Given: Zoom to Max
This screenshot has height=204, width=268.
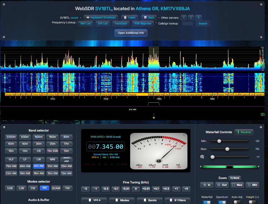Looking at the screenshot, I should coord(237,185).
